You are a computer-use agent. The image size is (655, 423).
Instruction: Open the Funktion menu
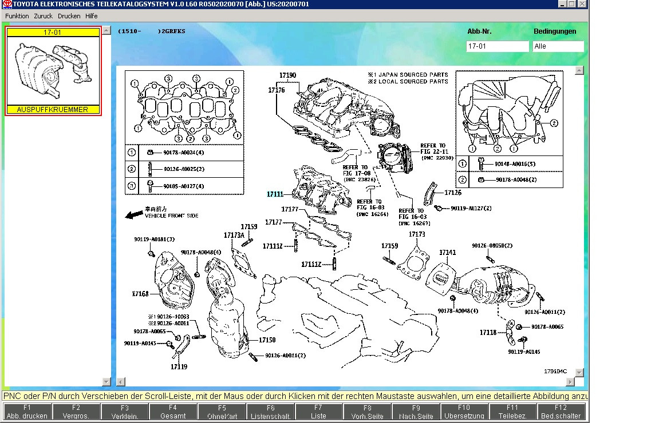click(x=17, y=16)
